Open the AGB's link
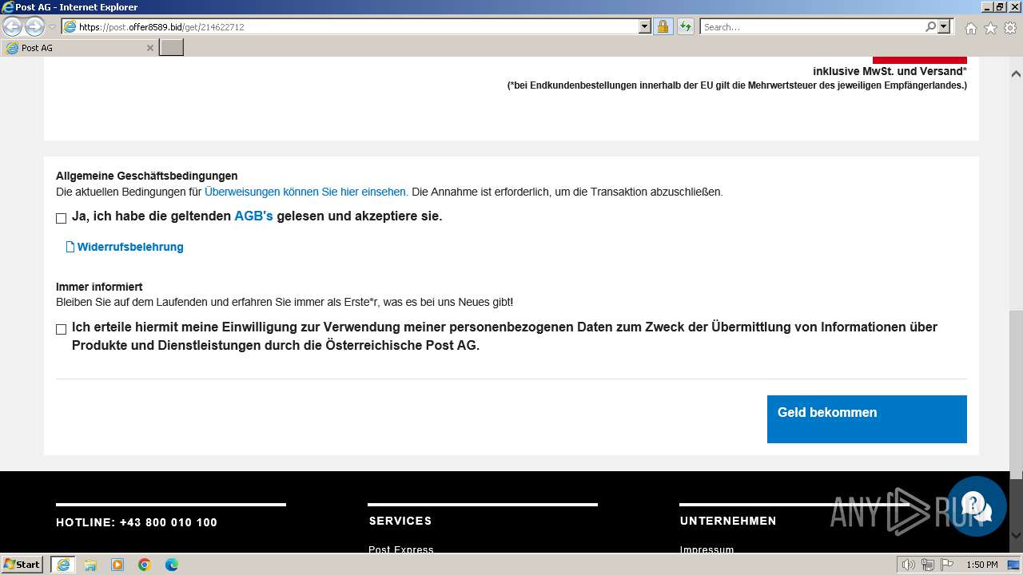 click(253, 216)
